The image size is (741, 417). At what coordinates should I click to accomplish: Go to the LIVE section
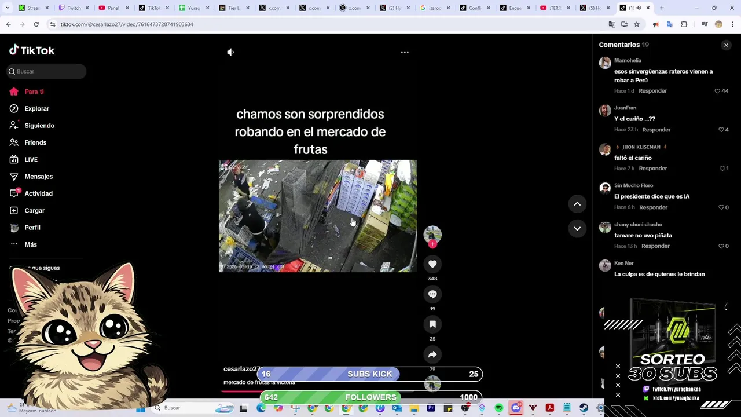pos(31,160)
